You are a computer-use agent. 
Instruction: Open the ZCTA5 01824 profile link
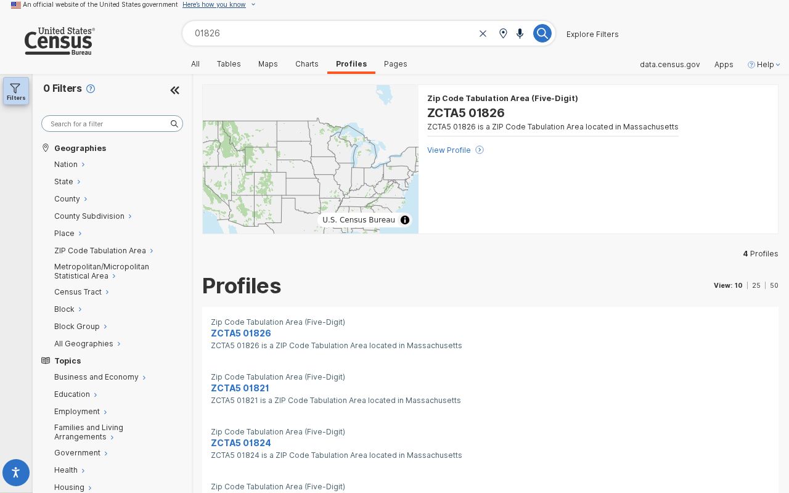[241, 443]
